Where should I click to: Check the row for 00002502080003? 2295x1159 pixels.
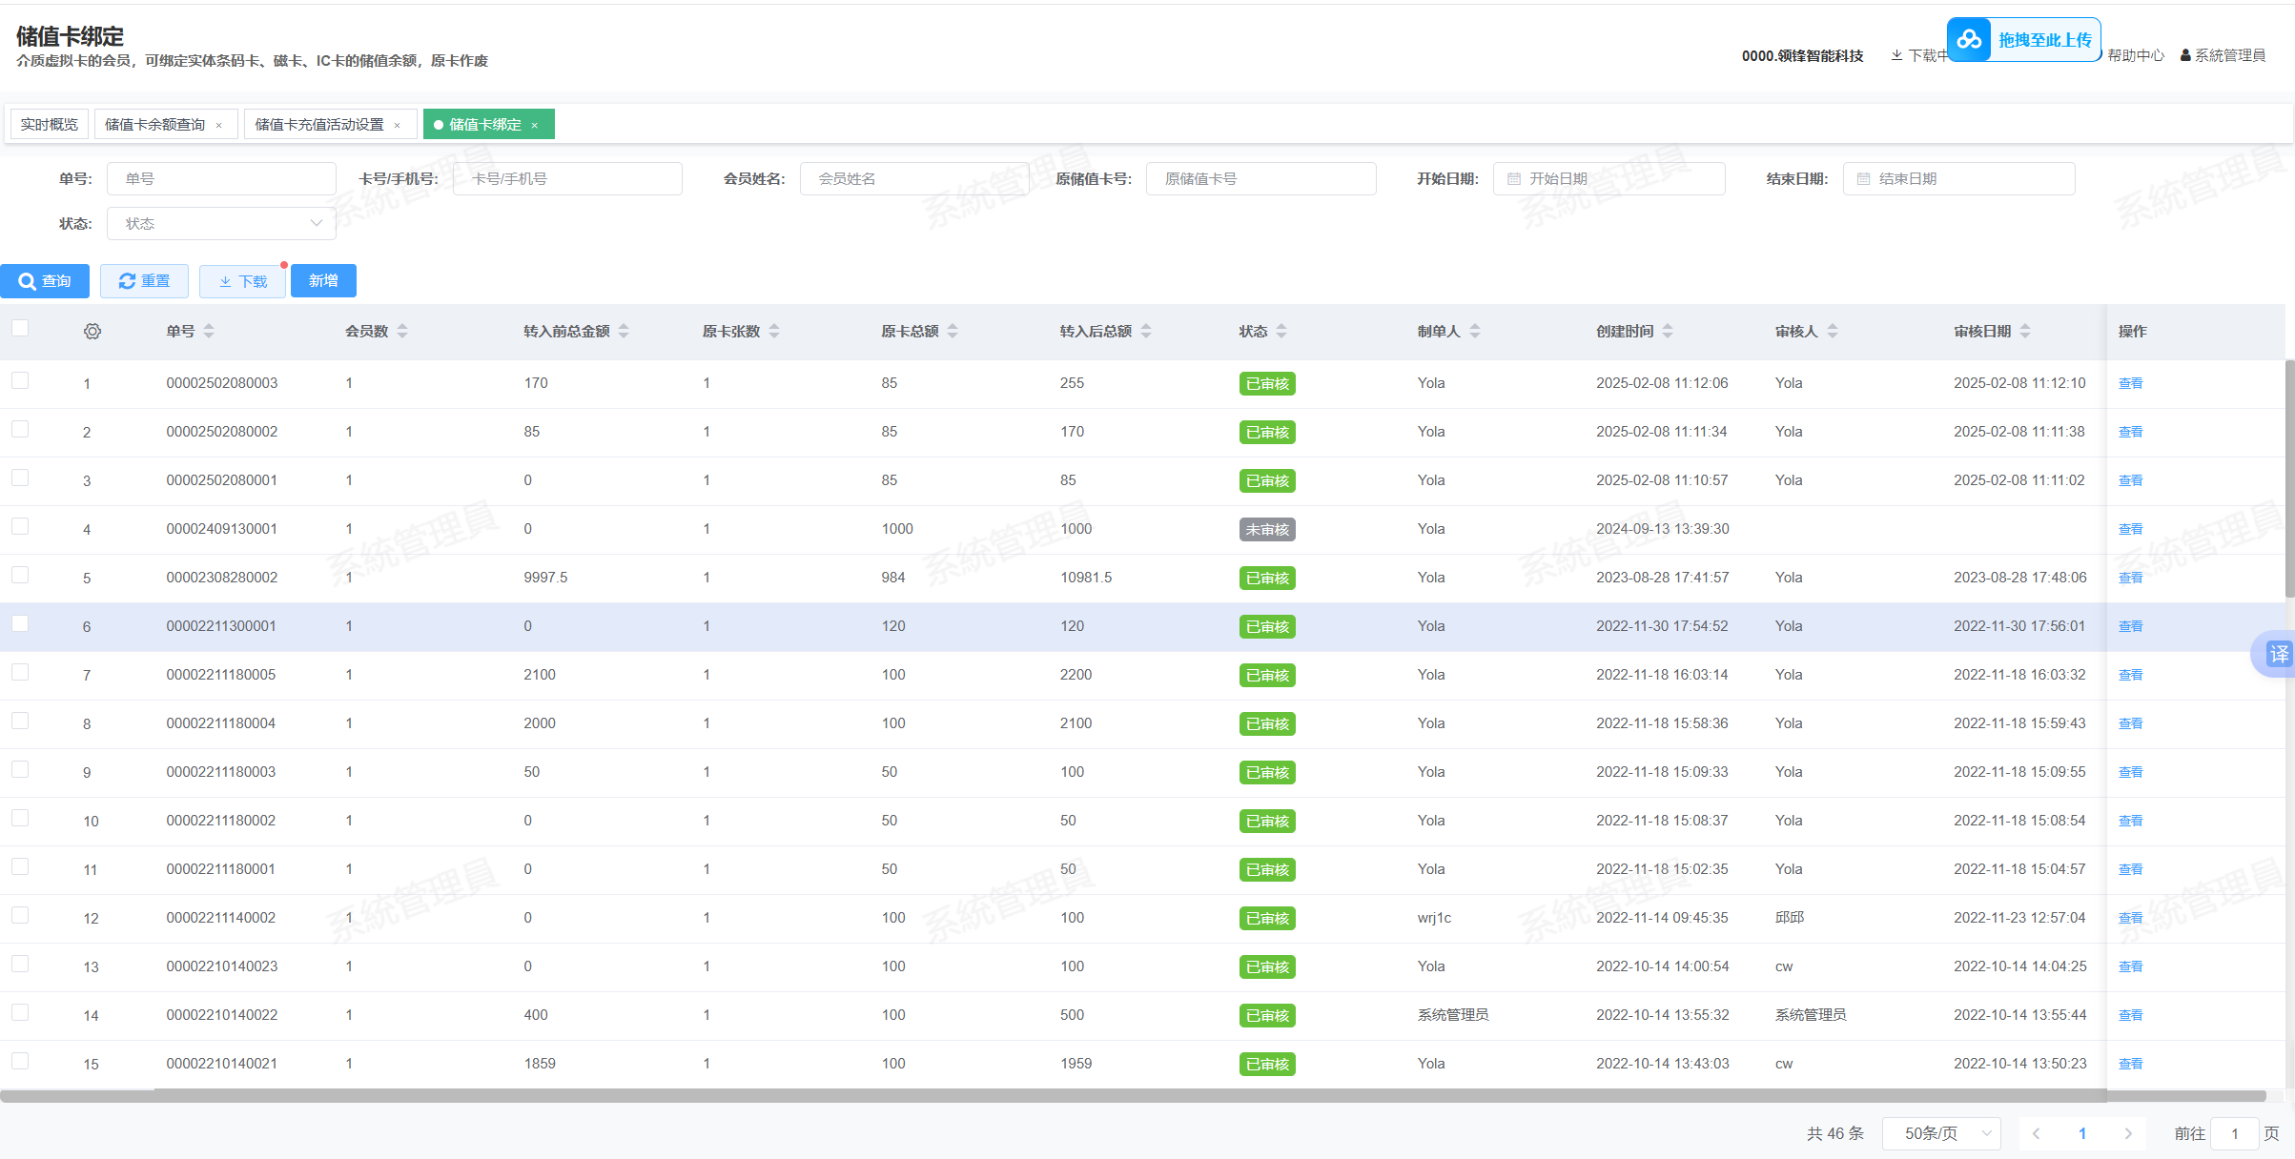tap(20, 381)
